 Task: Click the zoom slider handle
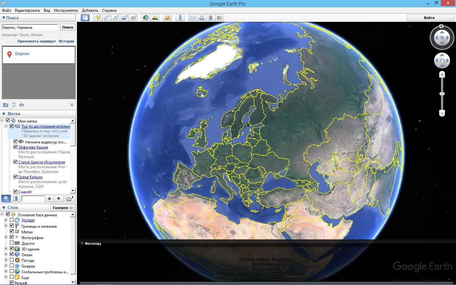coord(442,94)
